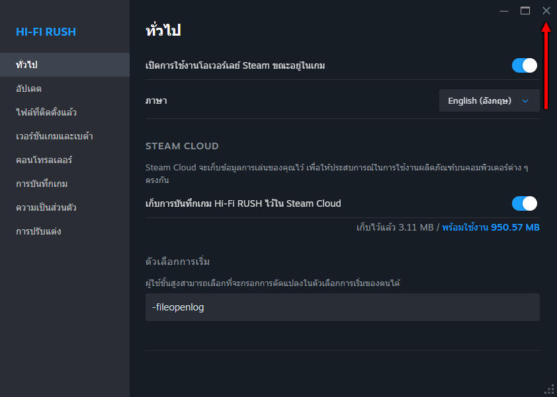
Task: Maximize the properties window
Action: click(525, 11)
